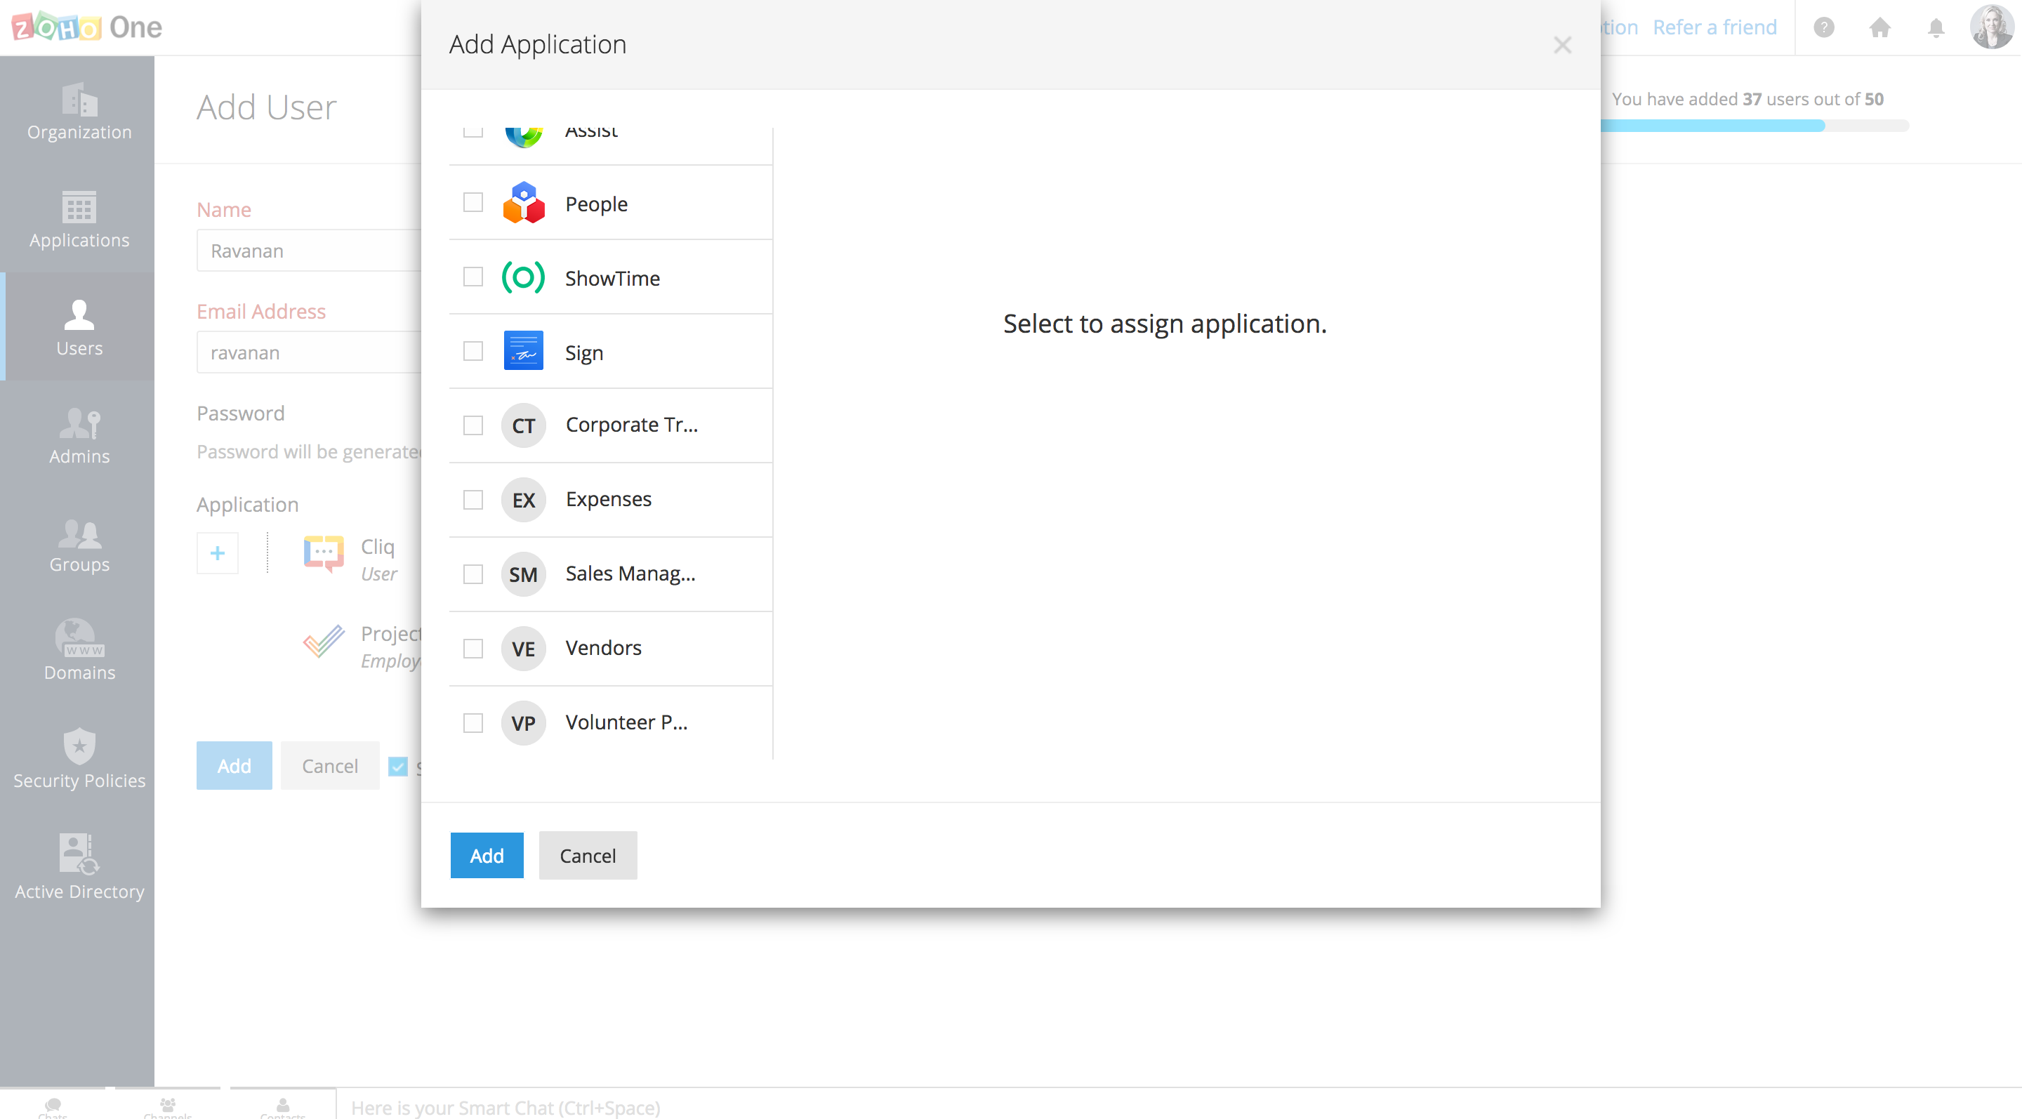Image resolution: width=2022 pixels, height=1119 pixels.
Task: Check the People application checkbox
Action: (x=473, y=202)
